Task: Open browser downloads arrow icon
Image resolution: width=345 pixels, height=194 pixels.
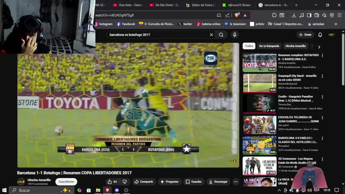Action: pyautogui.click(x=294, y=15)
